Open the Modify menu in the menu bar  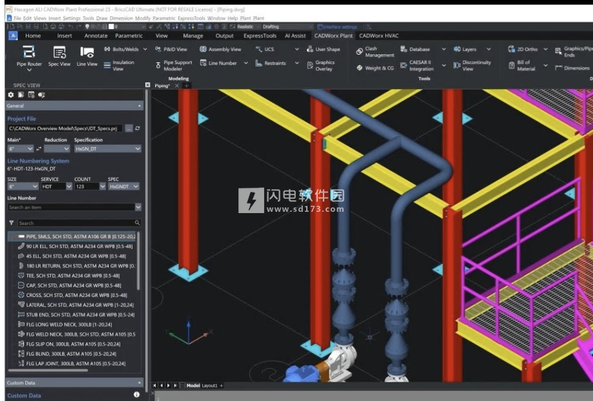click(143, 18)
